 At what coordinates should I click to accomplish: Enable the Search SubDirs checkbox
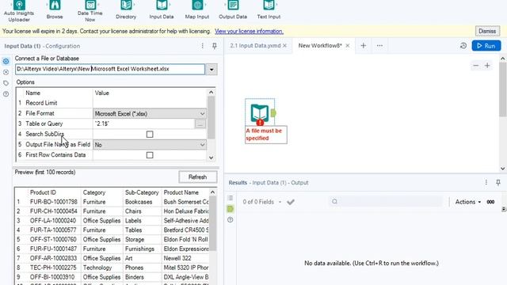150,134
